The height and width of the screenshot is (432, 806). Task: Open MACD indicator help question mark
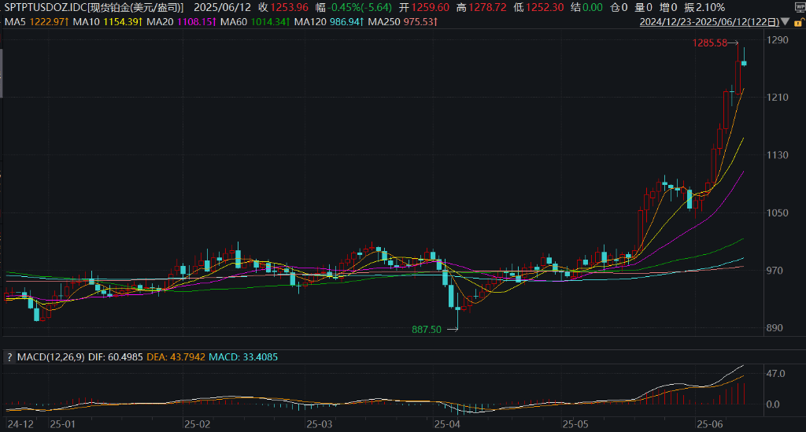point(9,357)
